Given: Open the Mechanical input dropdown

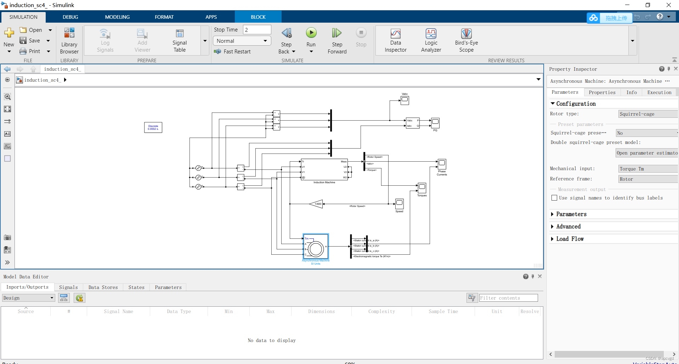Looking at the screenshot, I should (648, 169).
